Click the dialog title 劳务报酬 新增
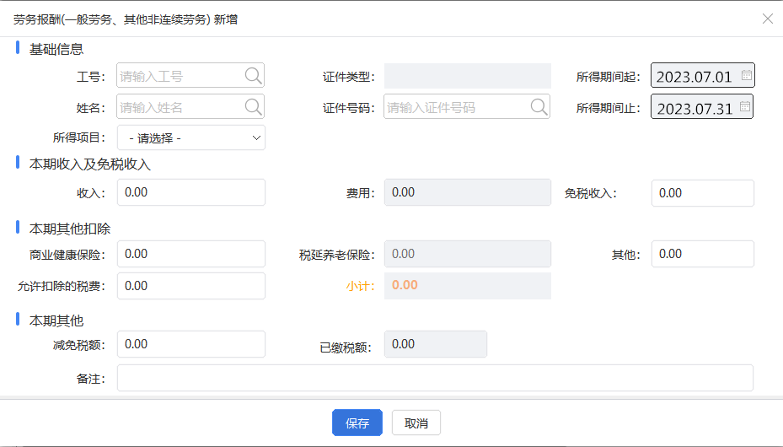 click(x=126, y=19)
